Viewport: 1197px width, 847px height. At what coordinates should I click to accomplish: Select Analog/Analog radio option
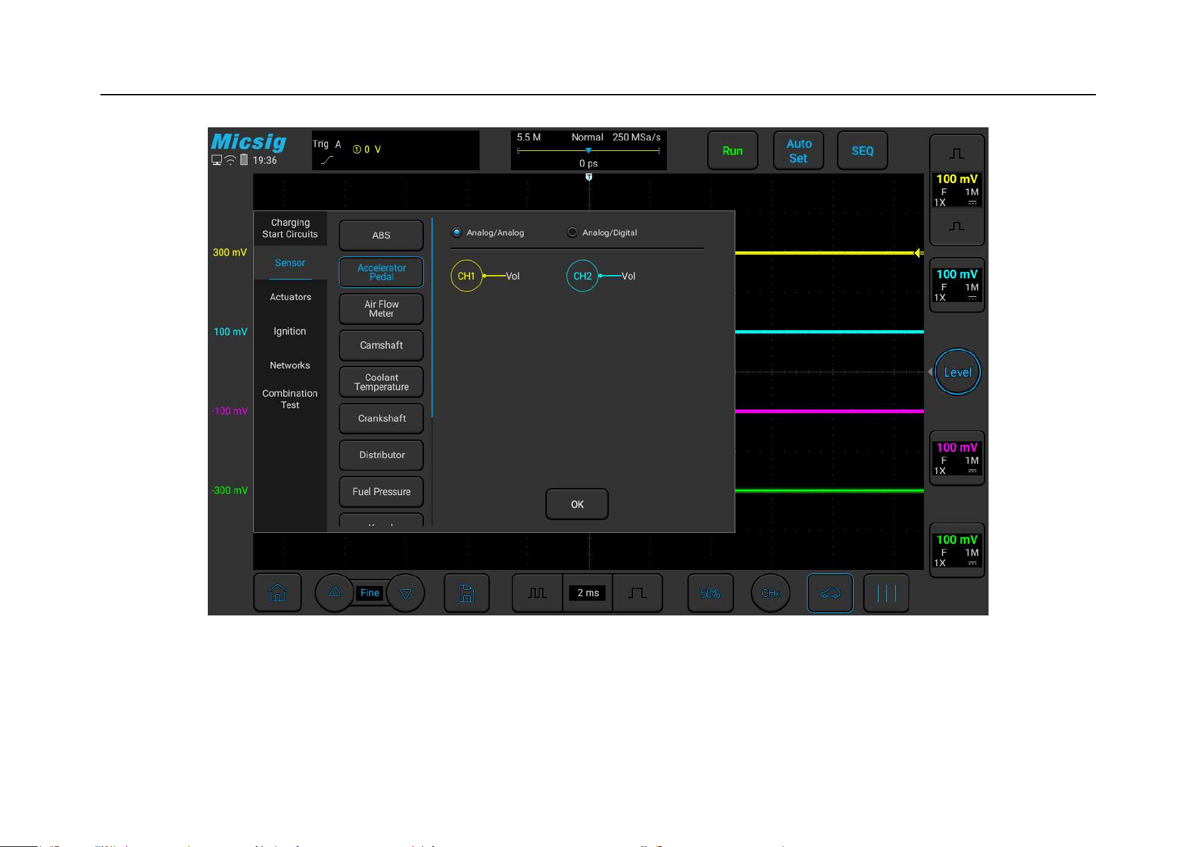488,232
